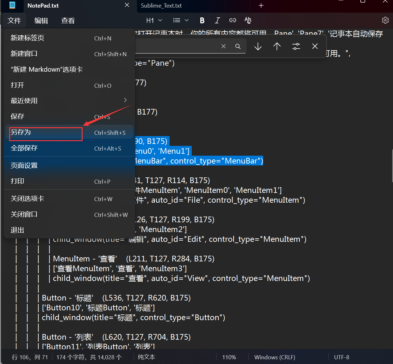Image resolution: width=393 pixels, height=364 pixels.
Task: Close the find bar
Action: [x=315, y=46]
